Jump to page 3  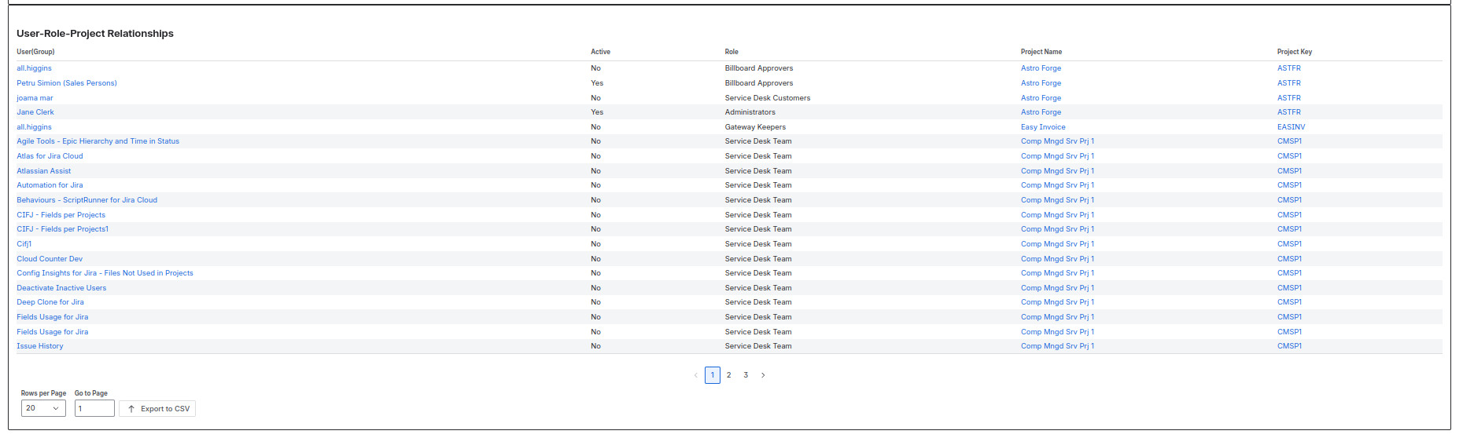point(746,375)
